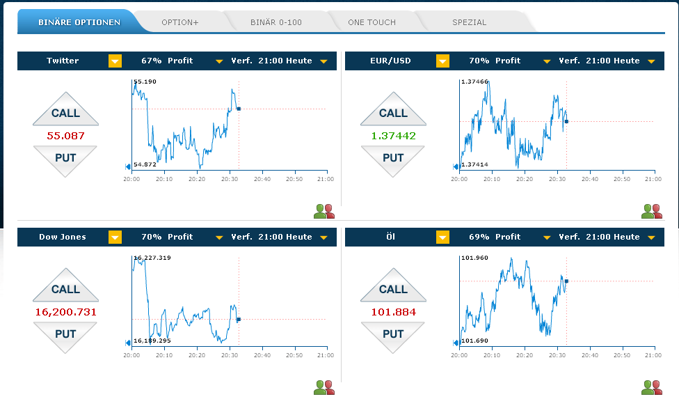Click Twitter asset name in header
679x406 pixels.
[63, 61]
